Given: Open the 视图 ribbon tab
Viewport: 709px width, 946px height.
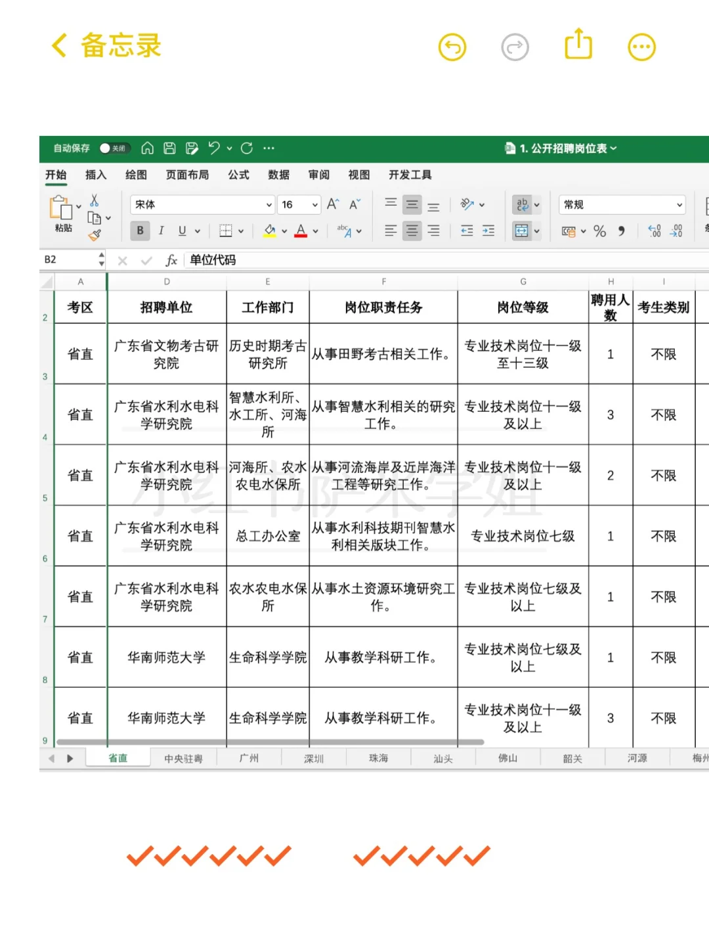Looking at the screenshot, I should coord(358,175).
